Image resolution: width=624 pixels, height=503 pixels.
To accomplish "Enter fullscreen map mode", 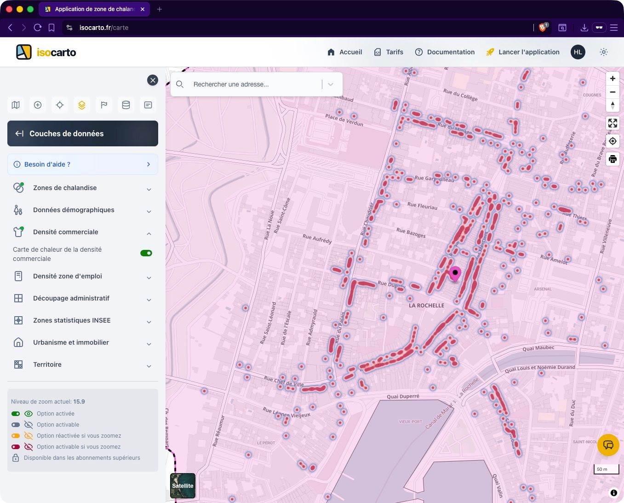I will [613, 123].
